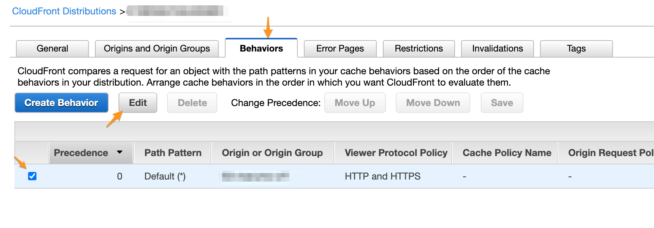Screen dimensions: 654x228
Task: Follow the CloudFront Distributions breadcrumb link
Action: coord(64,11)
